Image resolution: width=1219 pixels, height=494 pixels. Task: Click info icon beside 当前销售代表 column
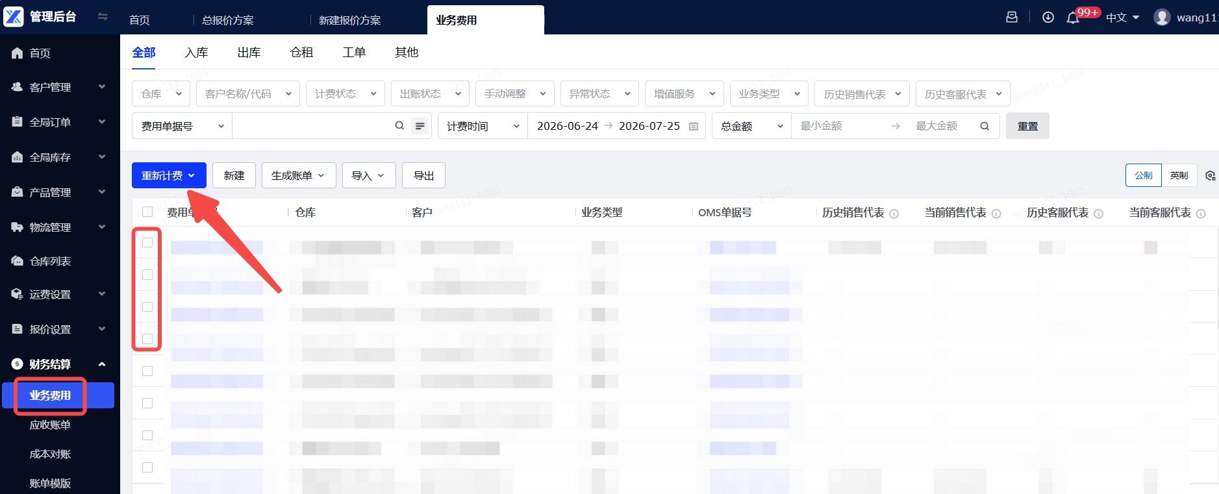pyautogui.click(x=996, y=214)
